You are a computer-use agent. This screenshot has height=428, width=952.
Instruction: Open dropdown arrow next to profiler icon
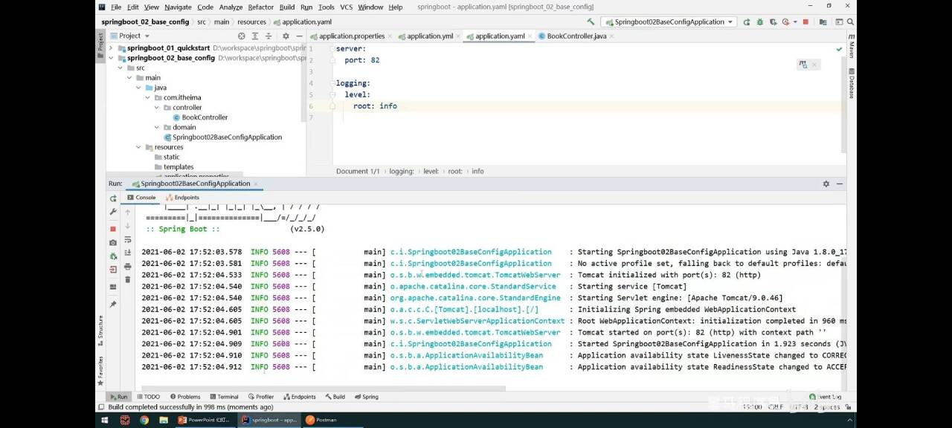click(x=794, y=22)
